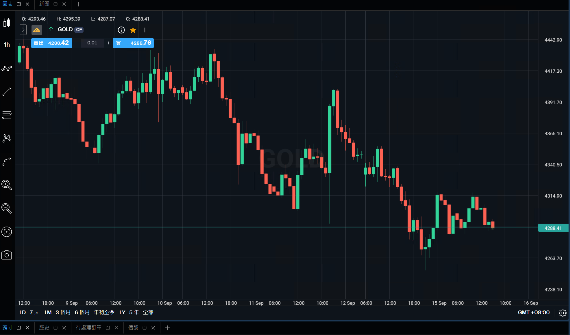Select the polygon pattern drawing tool

(x=7, y=138)
